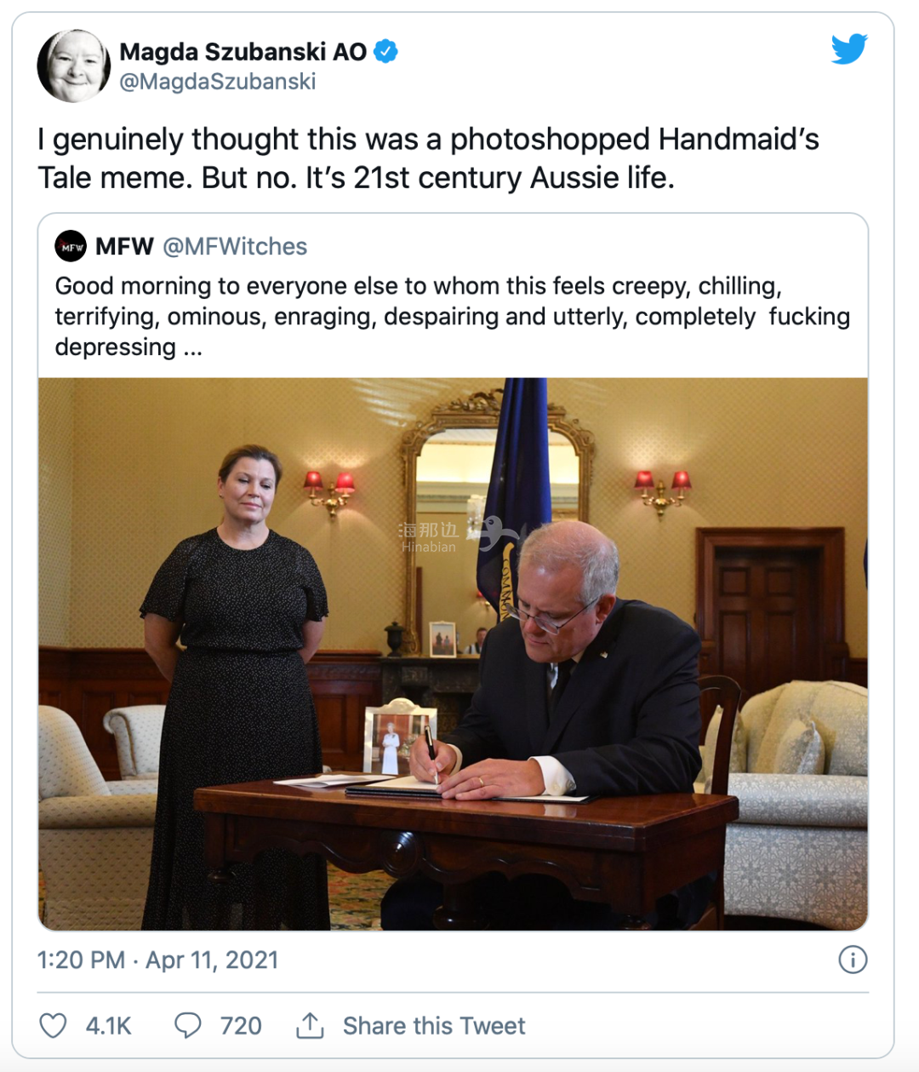The height and width of the screenshot is (1072, 919).
Task: Click the 720 replies count
Action: [241, 1026]
